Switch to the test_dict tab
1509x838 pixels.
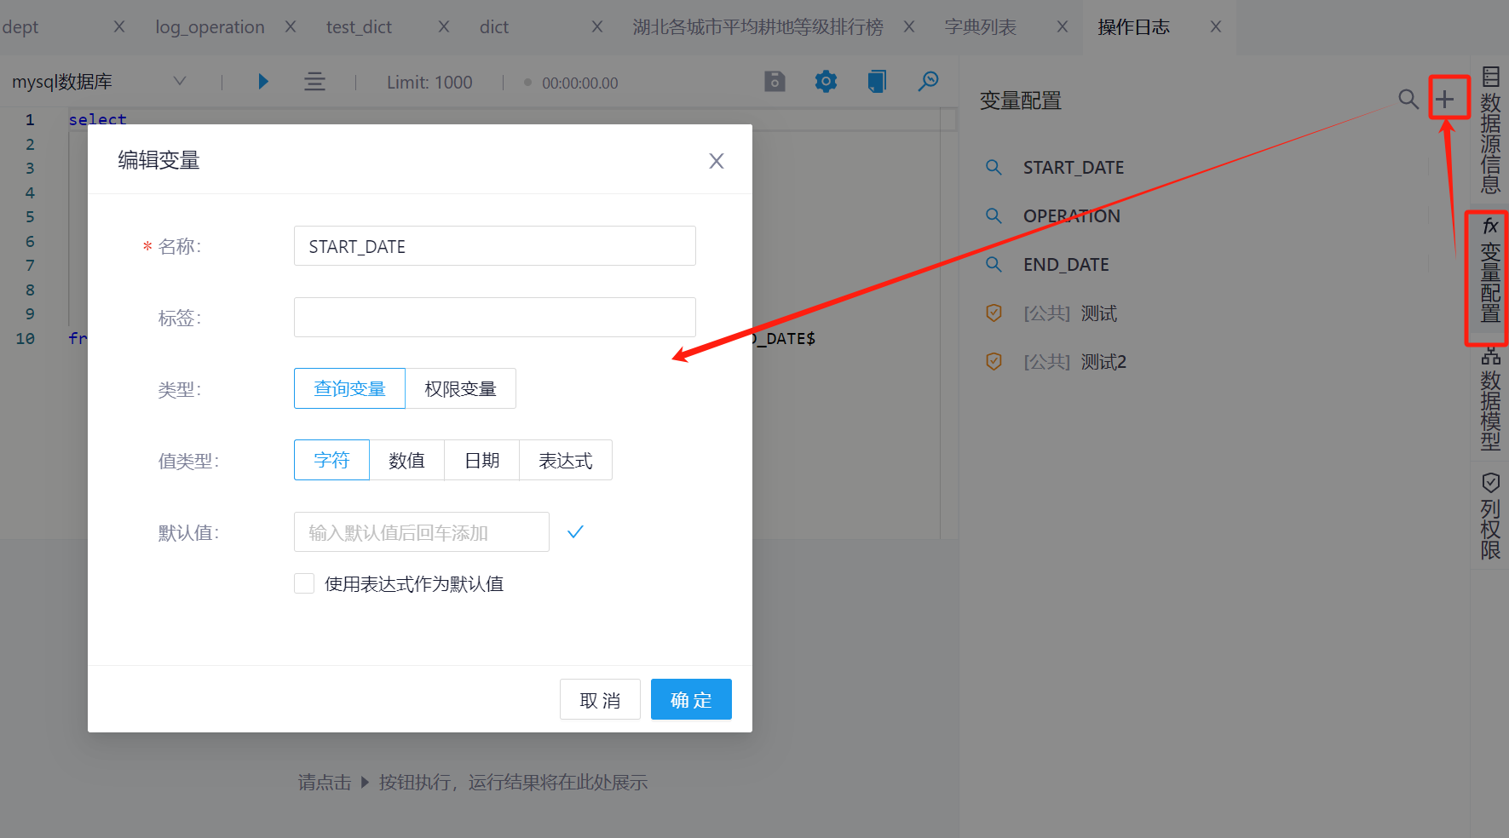(x=359, y=27)
